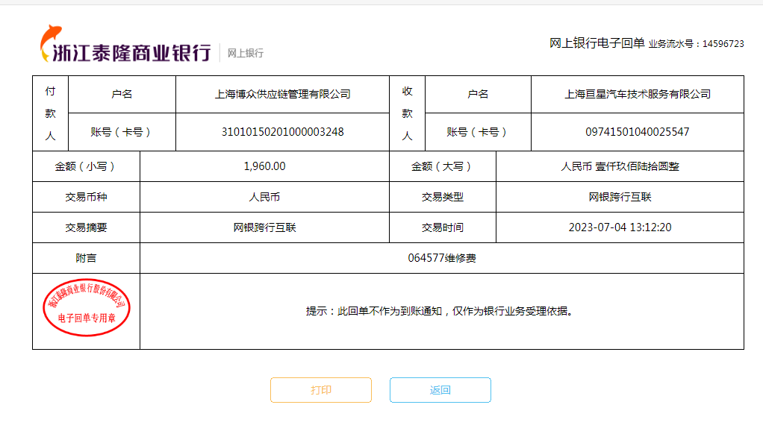Click the 网上银行电子回单 title text
The height and width of the screenshot is (440, 763).
[x=597, y=43]
